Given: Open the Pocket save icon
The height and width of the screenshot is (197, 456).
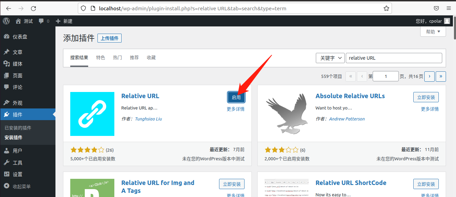Looking at the screenshot, I should click(436, 8).
